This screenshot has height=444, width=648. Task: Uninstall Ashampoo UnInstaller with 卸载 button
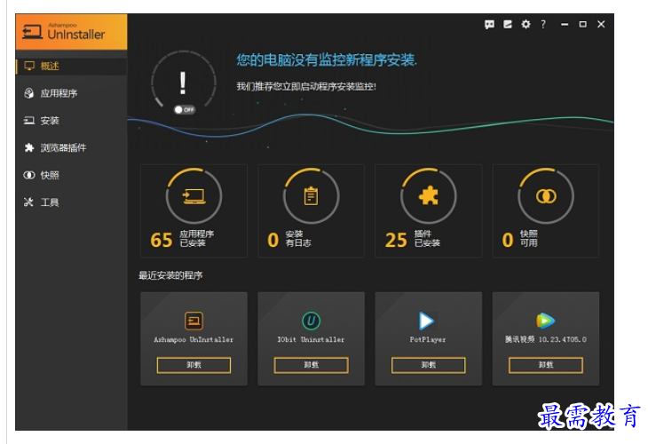[194, 366]
